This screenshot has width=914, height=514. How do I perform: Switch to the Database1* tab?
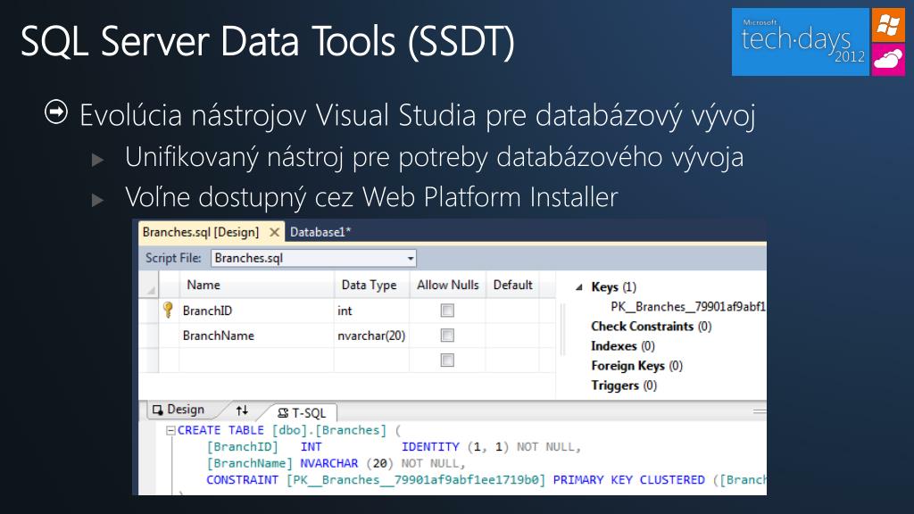point(320,232)
